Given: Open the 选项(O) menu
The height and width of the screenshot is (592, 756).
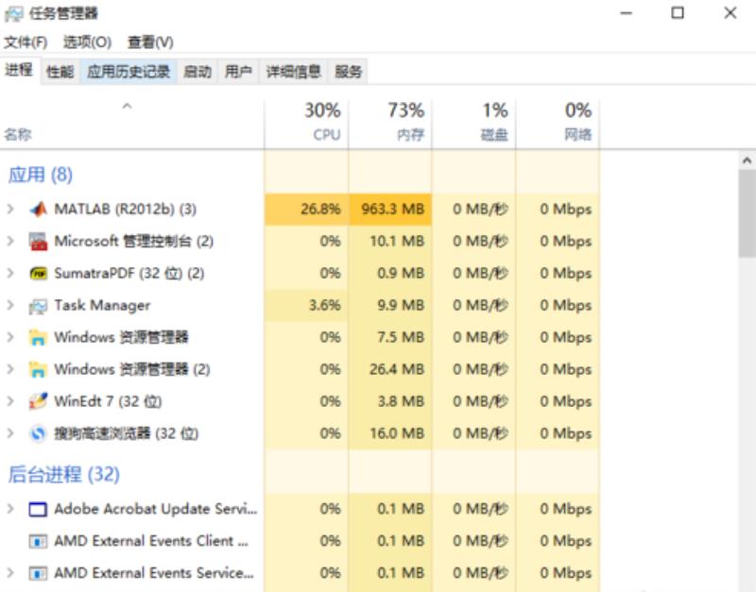Looking at the screenshot, I should click(87, 42).
